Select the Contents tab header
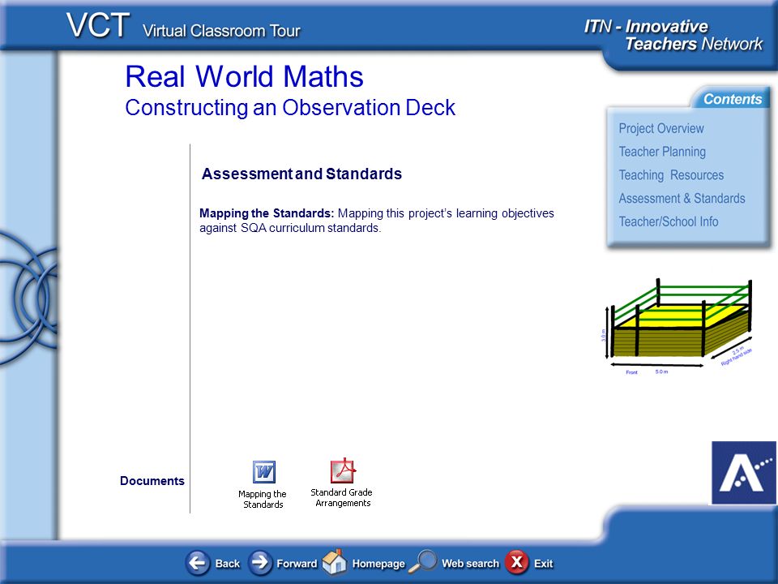 733,99
